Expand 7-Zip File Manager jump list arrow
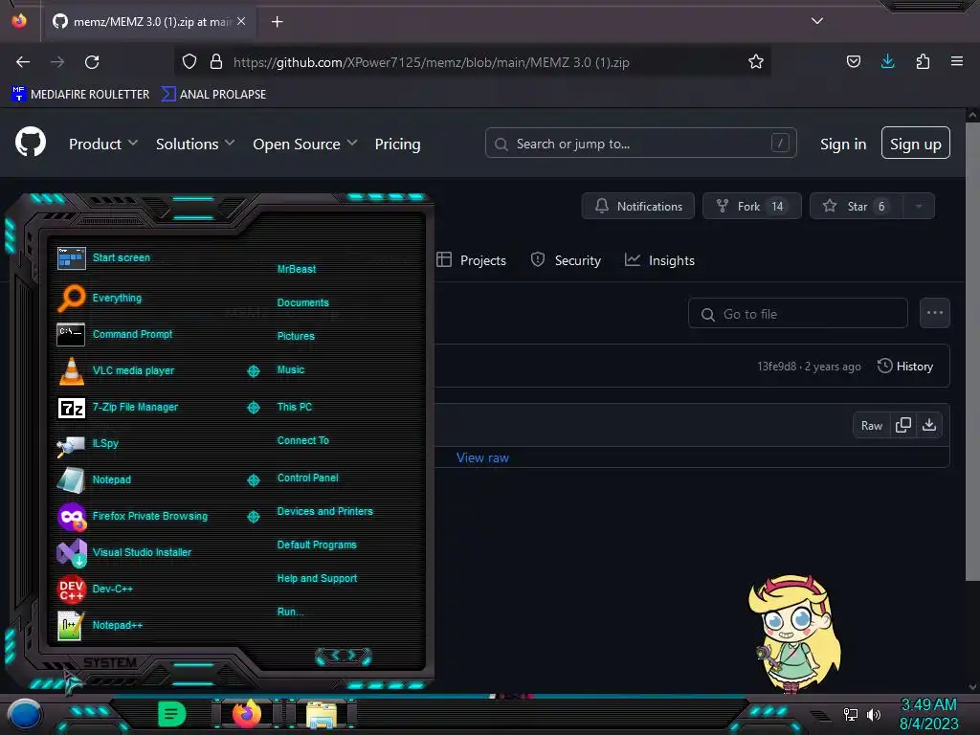980x735 pixels. coord(253,408)
